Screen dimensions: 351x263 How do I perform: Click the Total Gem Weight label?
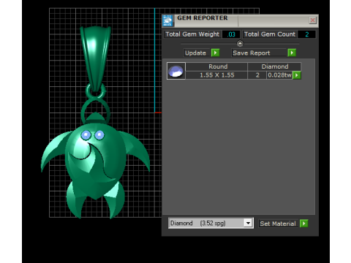(x=192, y=34)
